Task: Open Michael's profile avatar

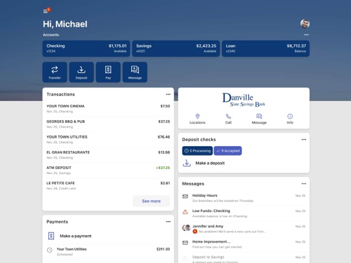Action: [x=305, y=24]
